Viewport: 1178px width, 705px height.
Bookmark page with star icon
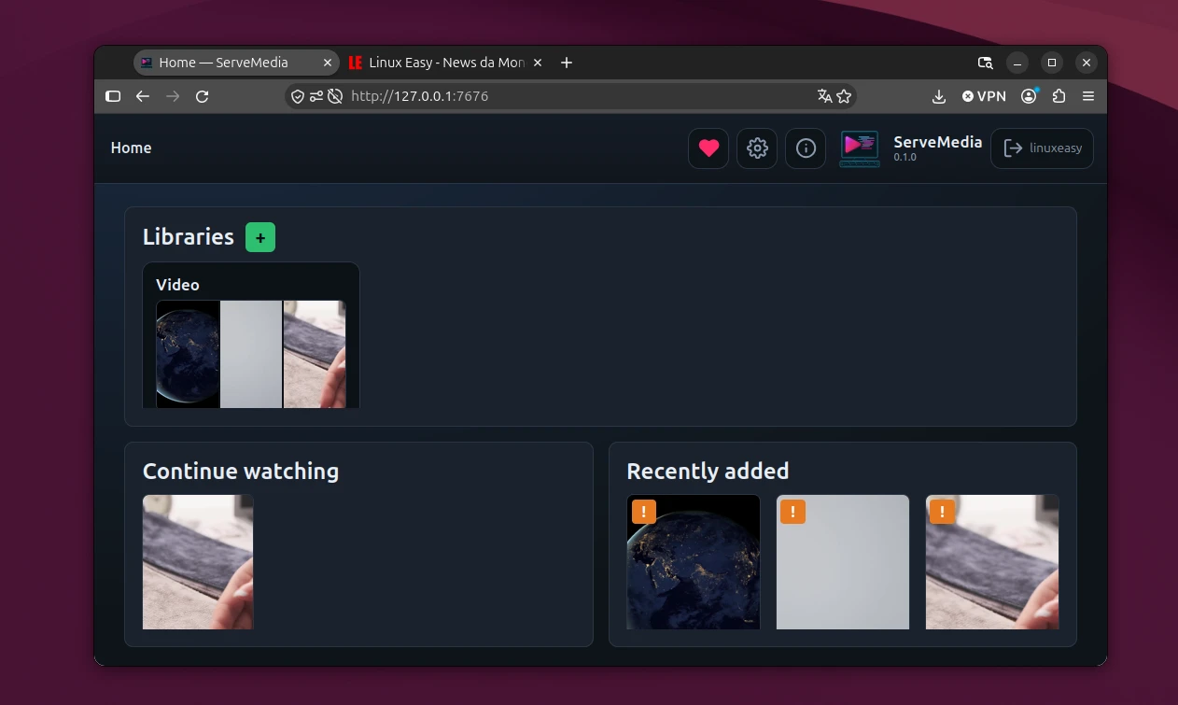(x=844, y=96)
